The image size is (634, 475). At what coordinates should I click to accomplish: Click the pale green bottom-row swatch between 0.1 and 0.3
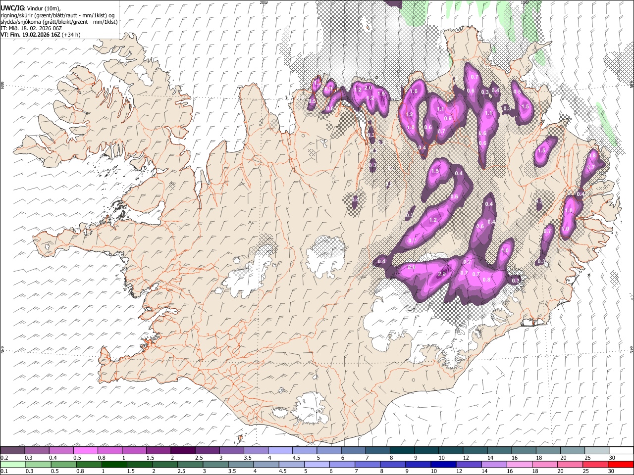coord(13,464)
